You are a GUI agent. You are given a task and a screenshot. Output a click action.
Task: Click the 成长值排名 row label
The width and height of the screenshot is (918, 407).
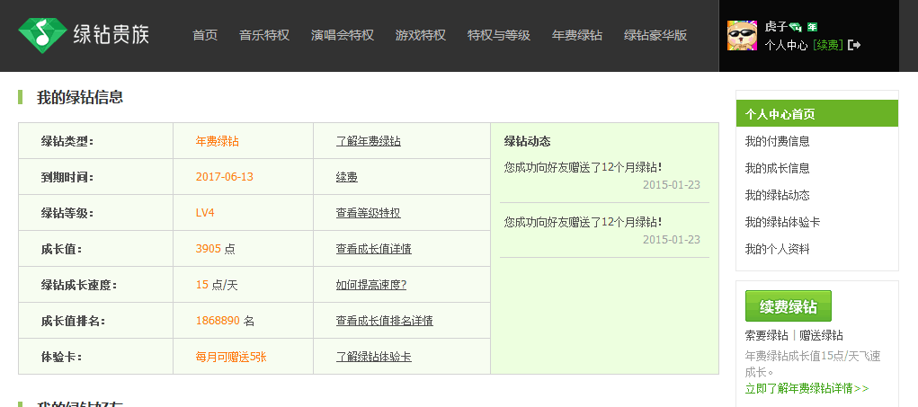tap(73, 321)
